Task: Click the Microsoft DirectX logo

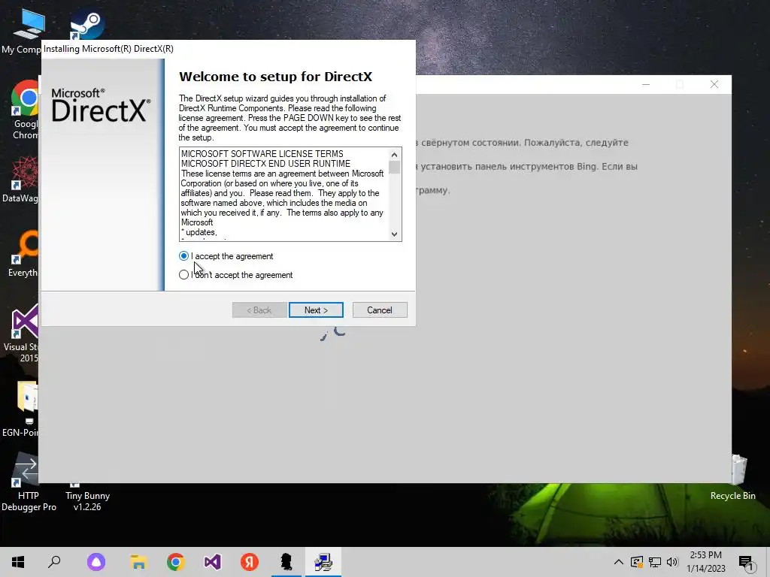Action: click(101, 105)
